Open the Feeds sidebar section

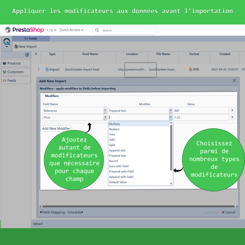coord(16,80)
